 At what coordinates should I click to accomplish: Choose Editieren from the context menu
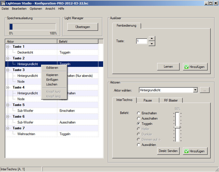click(52, 68)
